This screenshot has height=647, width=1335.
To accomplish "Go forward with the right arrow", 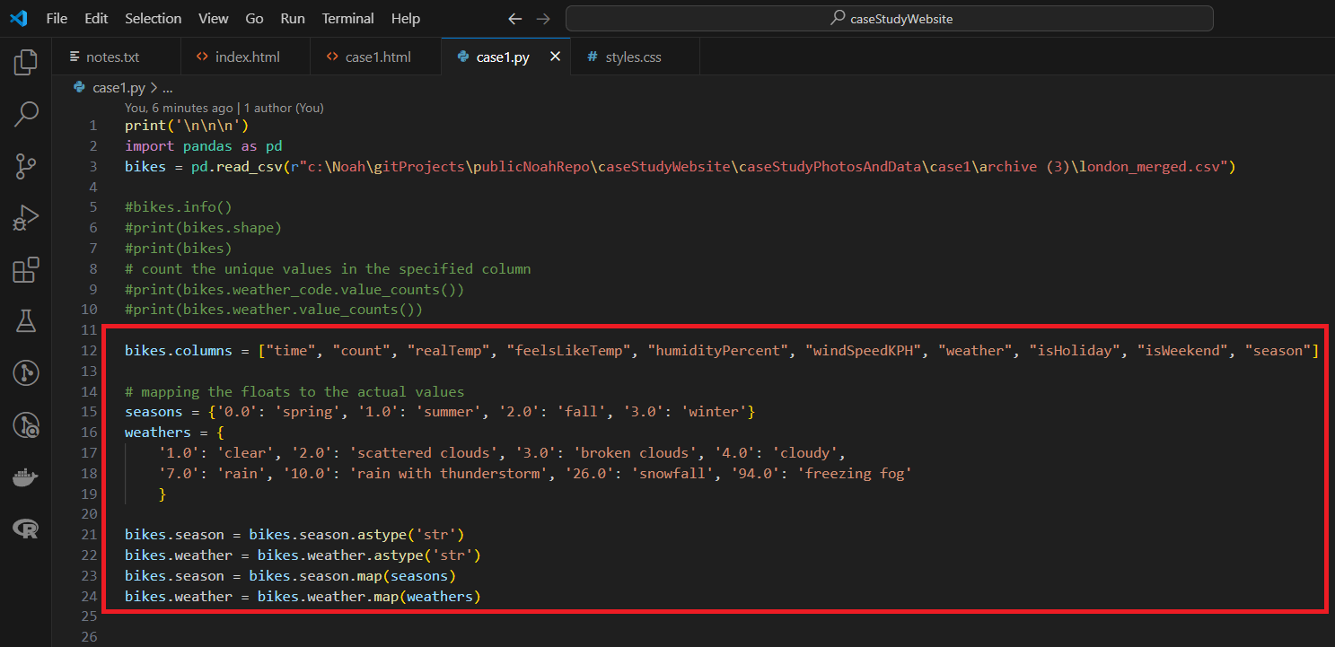I will coord(542,18).
